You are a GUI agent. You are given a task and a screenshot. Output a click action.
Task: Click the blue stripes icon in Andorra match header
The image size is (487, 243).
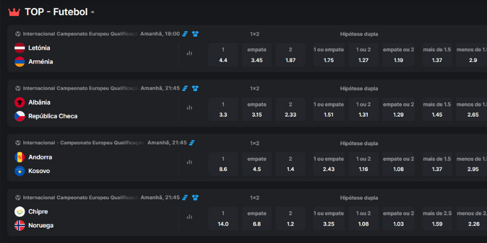pos(192,143)
